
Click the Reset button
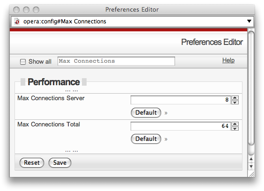click(x=32, y=163)
